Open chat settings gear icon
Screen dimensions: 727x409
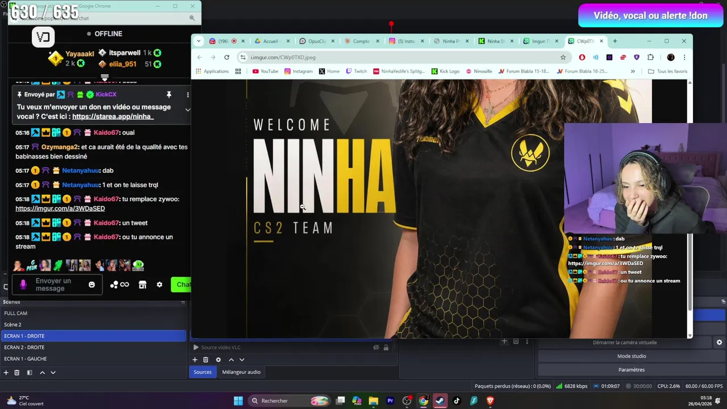coord(160,285)
